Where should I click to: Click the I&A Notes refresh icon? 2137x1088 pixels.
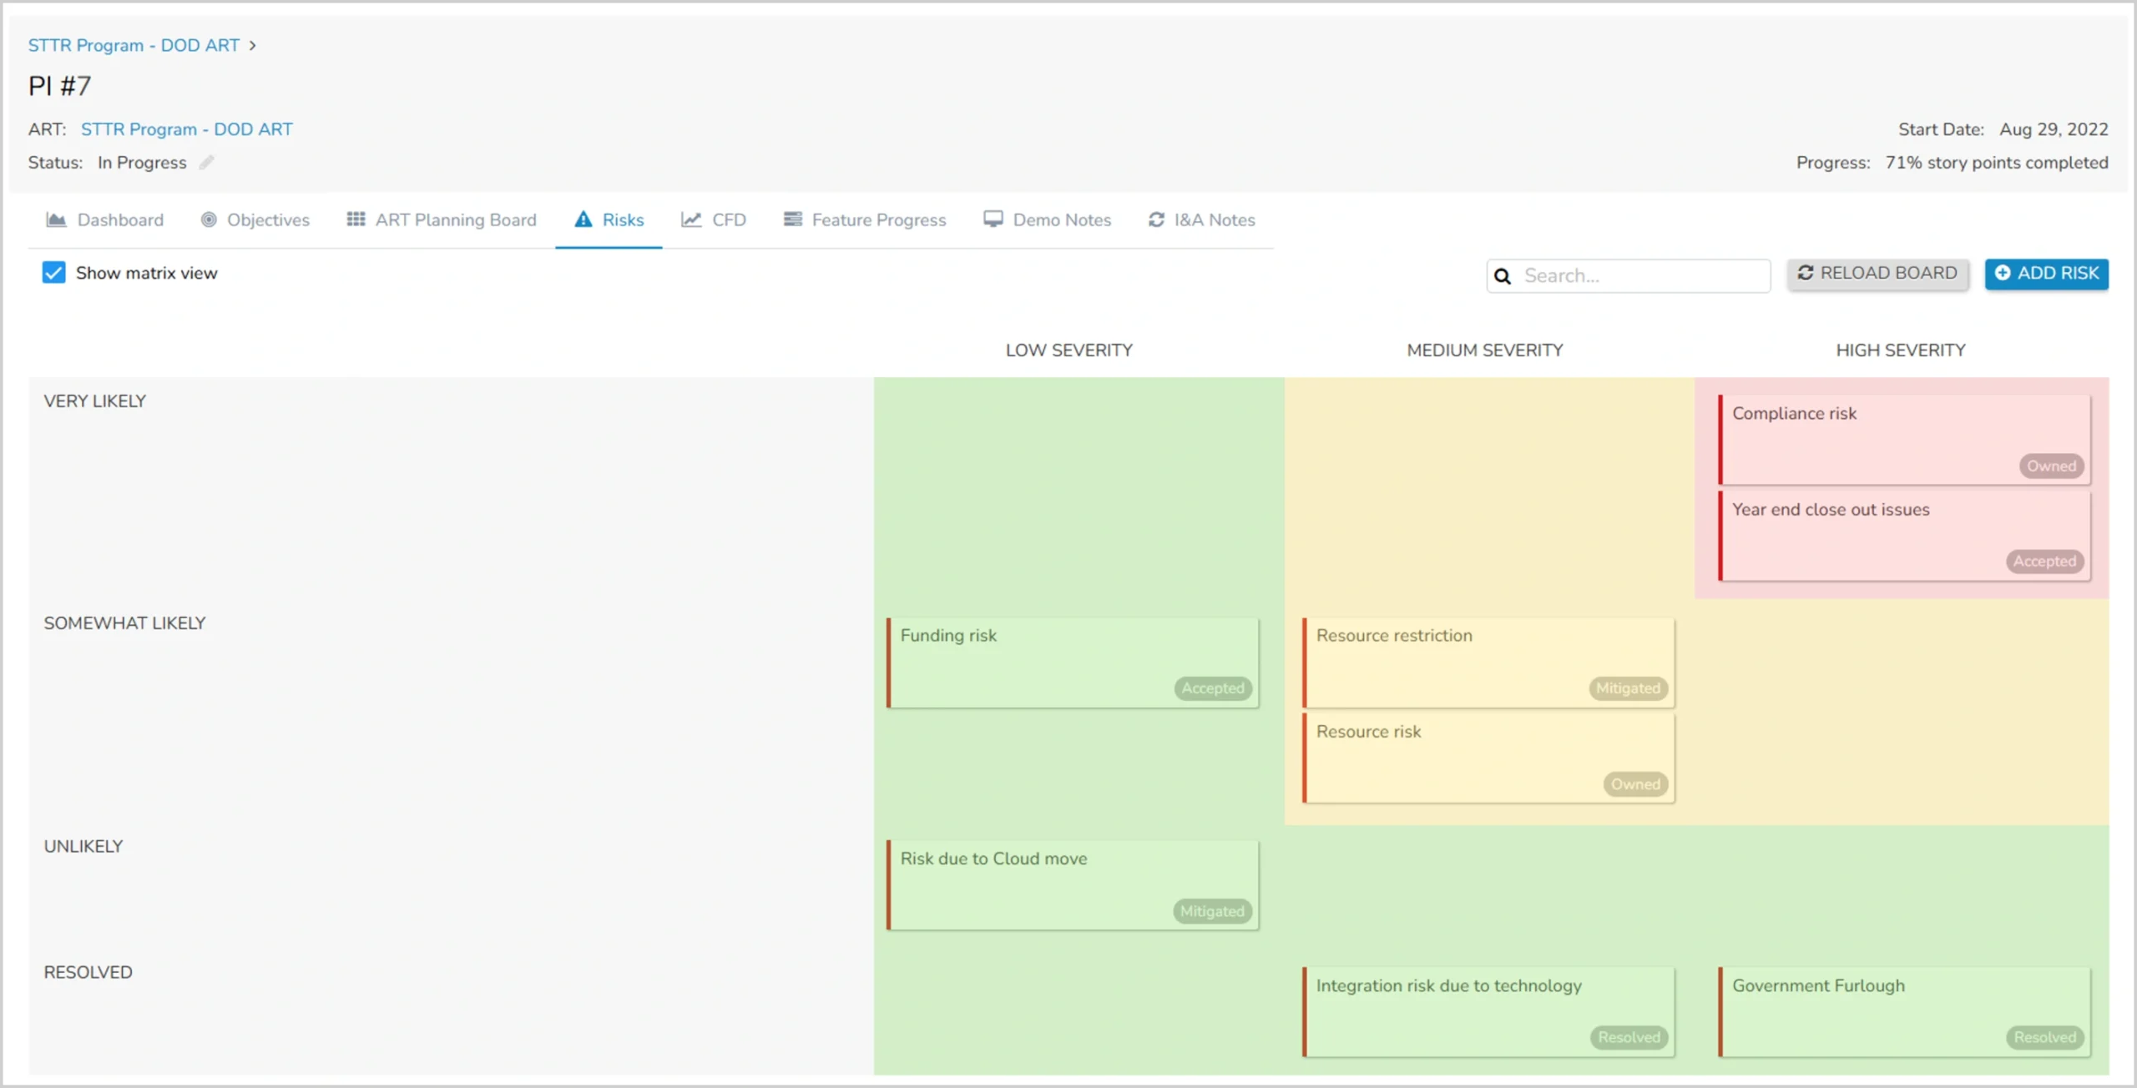point(1156,219)
